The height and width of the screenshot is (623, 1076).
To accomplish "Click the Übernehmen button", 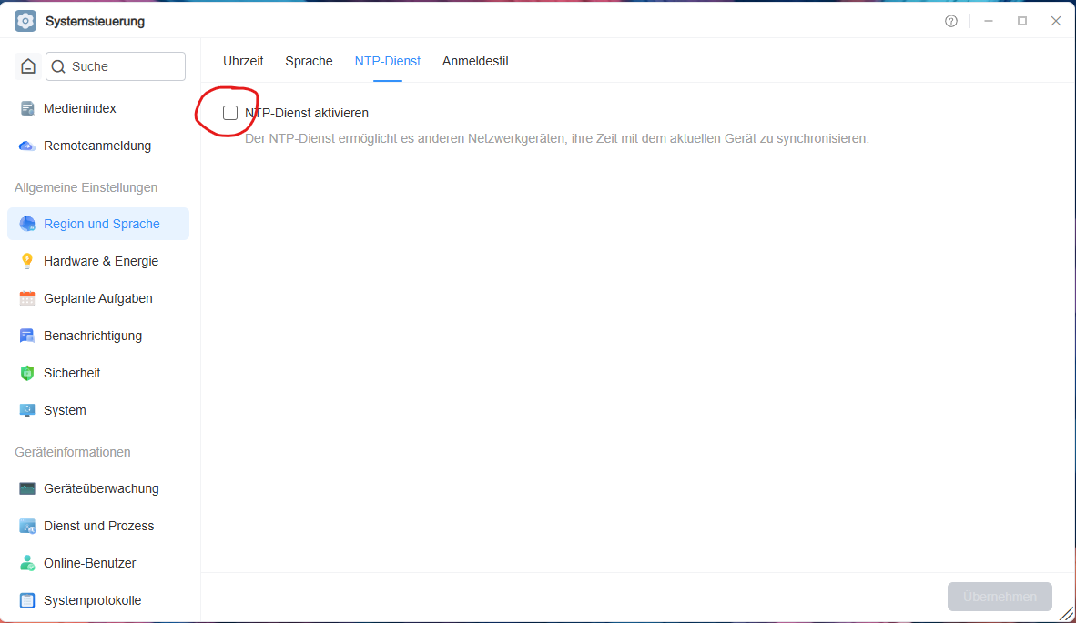I will point(1000,597).
